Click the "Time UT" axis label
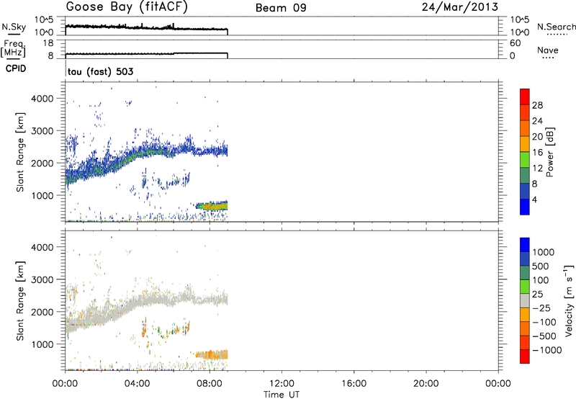The image size is (576, 399). tap(282, 395)
